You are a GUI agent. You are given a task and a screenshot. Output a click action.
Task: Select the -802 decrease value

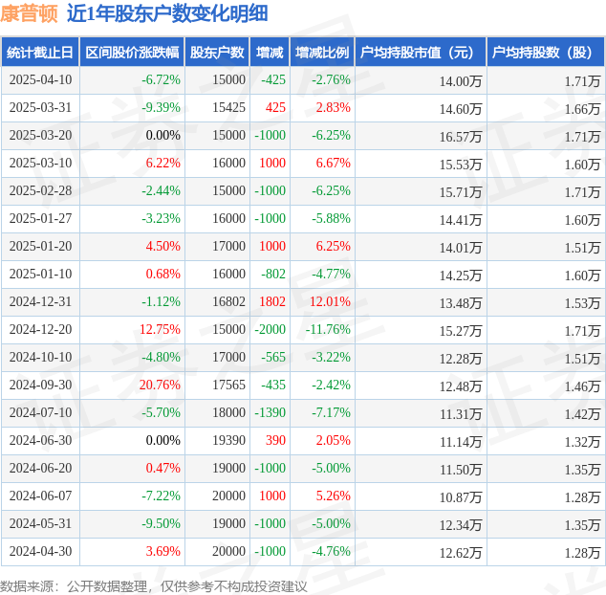point(273,274)
